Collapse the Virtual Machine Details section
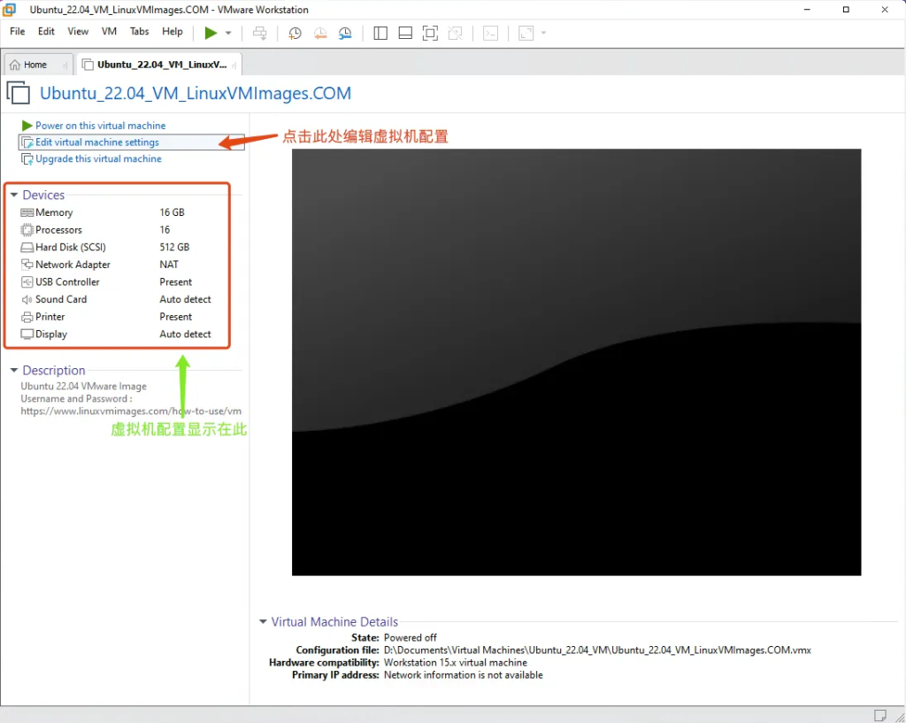Image resolution: width=906 pixels, height=723 pixels. click(x=263, y=622)
